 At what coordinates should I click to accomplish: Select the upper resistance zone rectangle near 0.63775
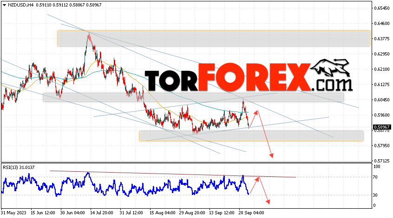tap(214, 38)
